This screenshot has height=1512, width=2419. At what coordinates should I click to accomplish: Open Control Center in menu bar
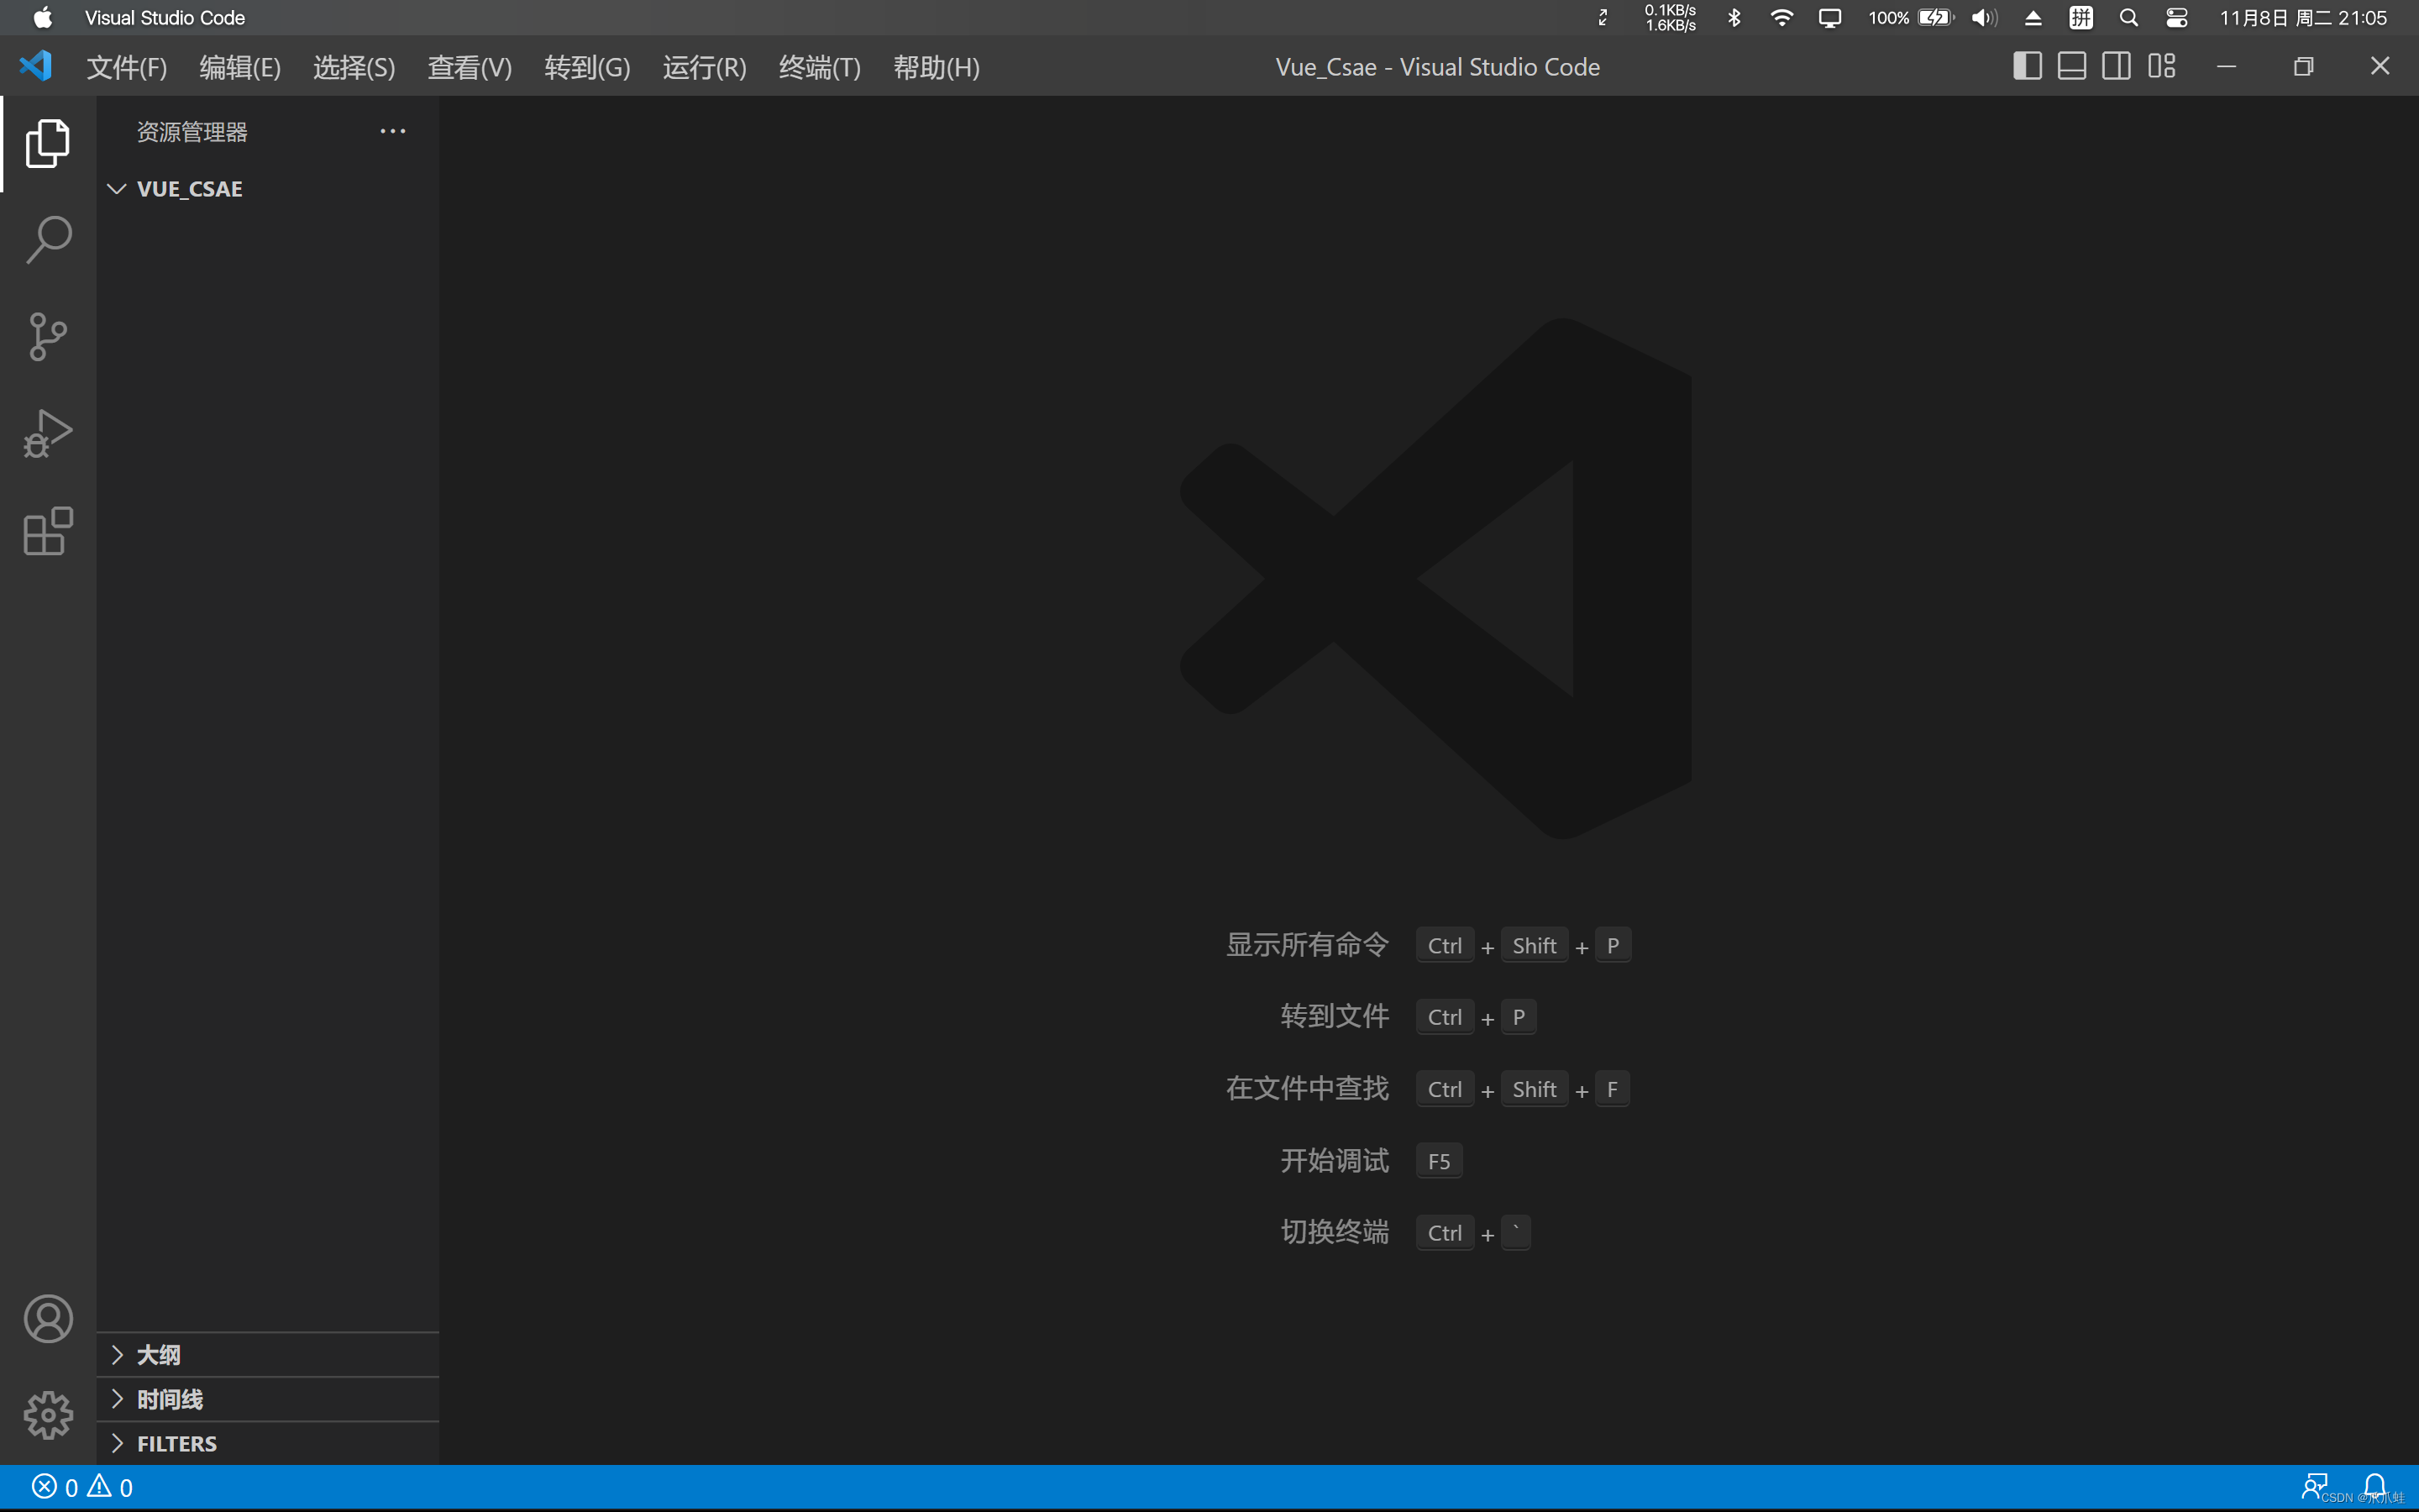2177,17
